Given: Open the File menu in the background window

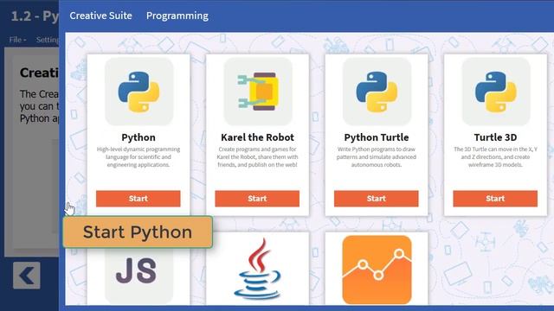Looking at the screenshot, I should click(x=17, y=40).
